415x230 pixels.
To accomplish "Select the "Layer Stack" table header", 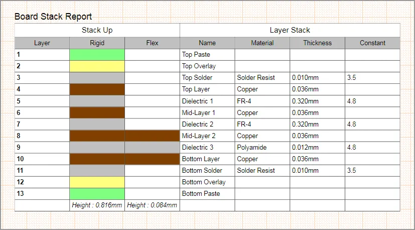I will pyautogui.click(x=290, y=30).
